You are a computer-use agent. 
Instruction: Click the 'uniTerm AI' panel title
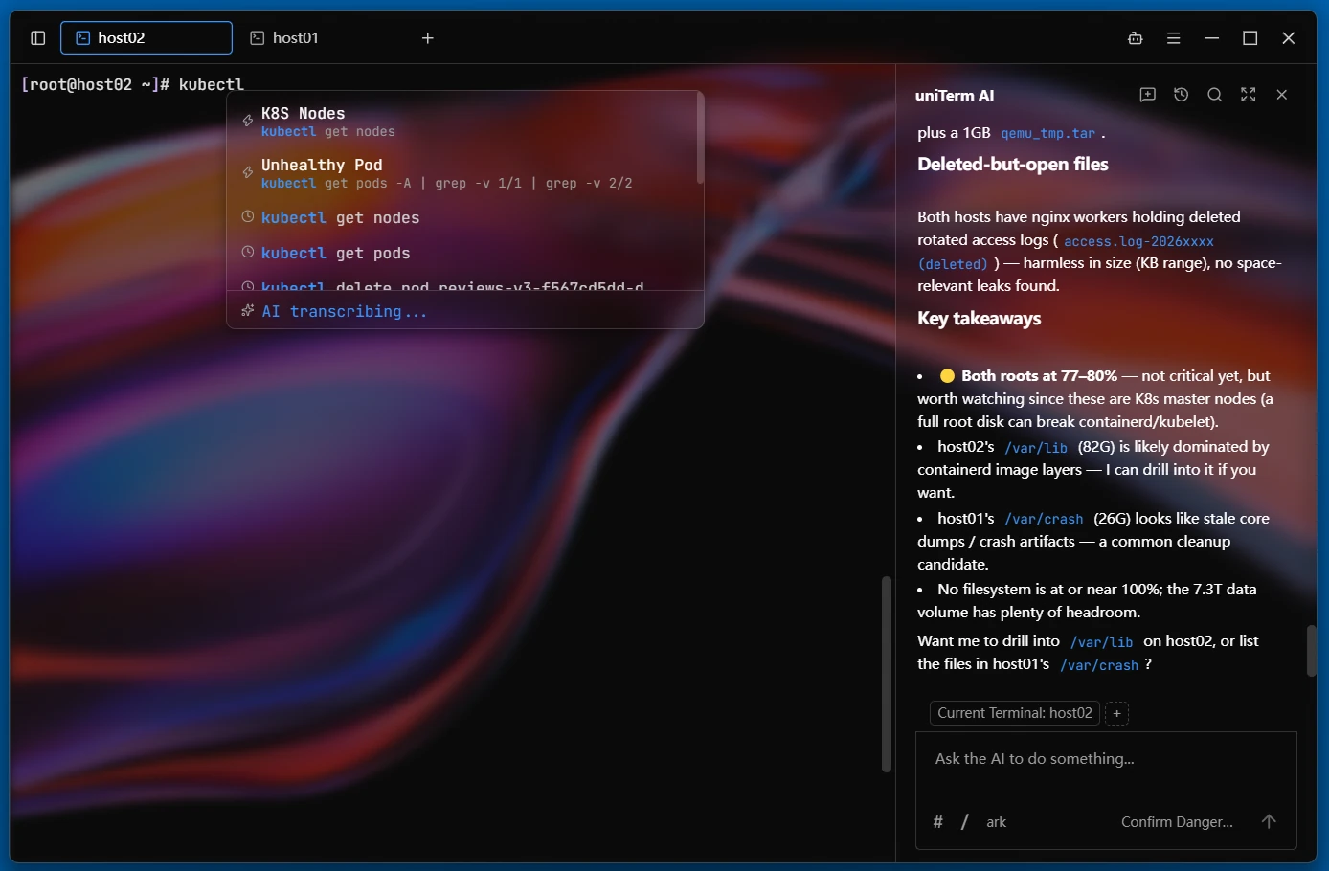955,96
